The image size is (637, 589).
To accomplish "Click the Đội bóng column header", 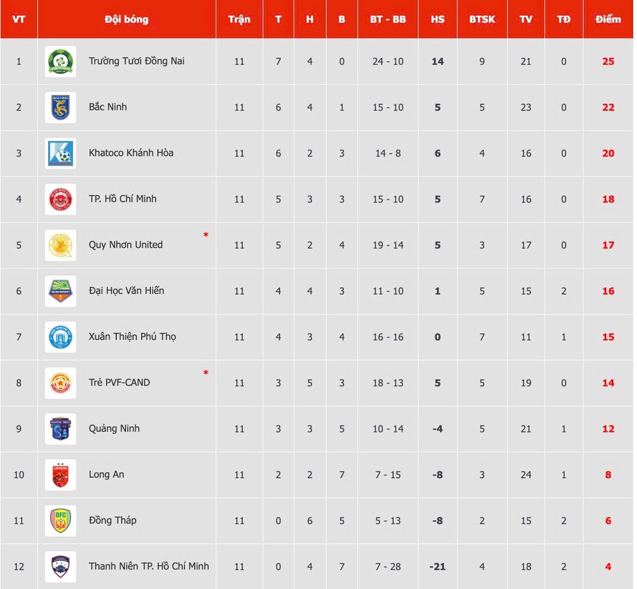I will tap(126, 19).
